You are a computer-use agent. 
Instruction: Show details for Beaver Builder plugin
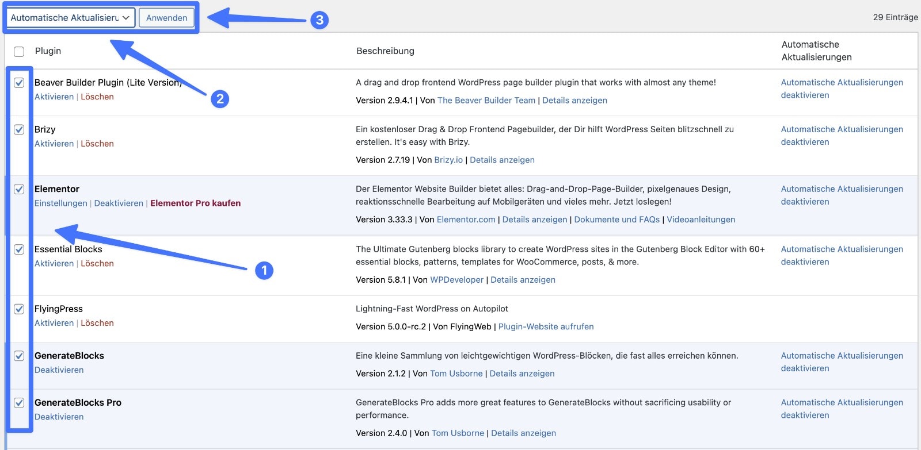pos(574,100)
